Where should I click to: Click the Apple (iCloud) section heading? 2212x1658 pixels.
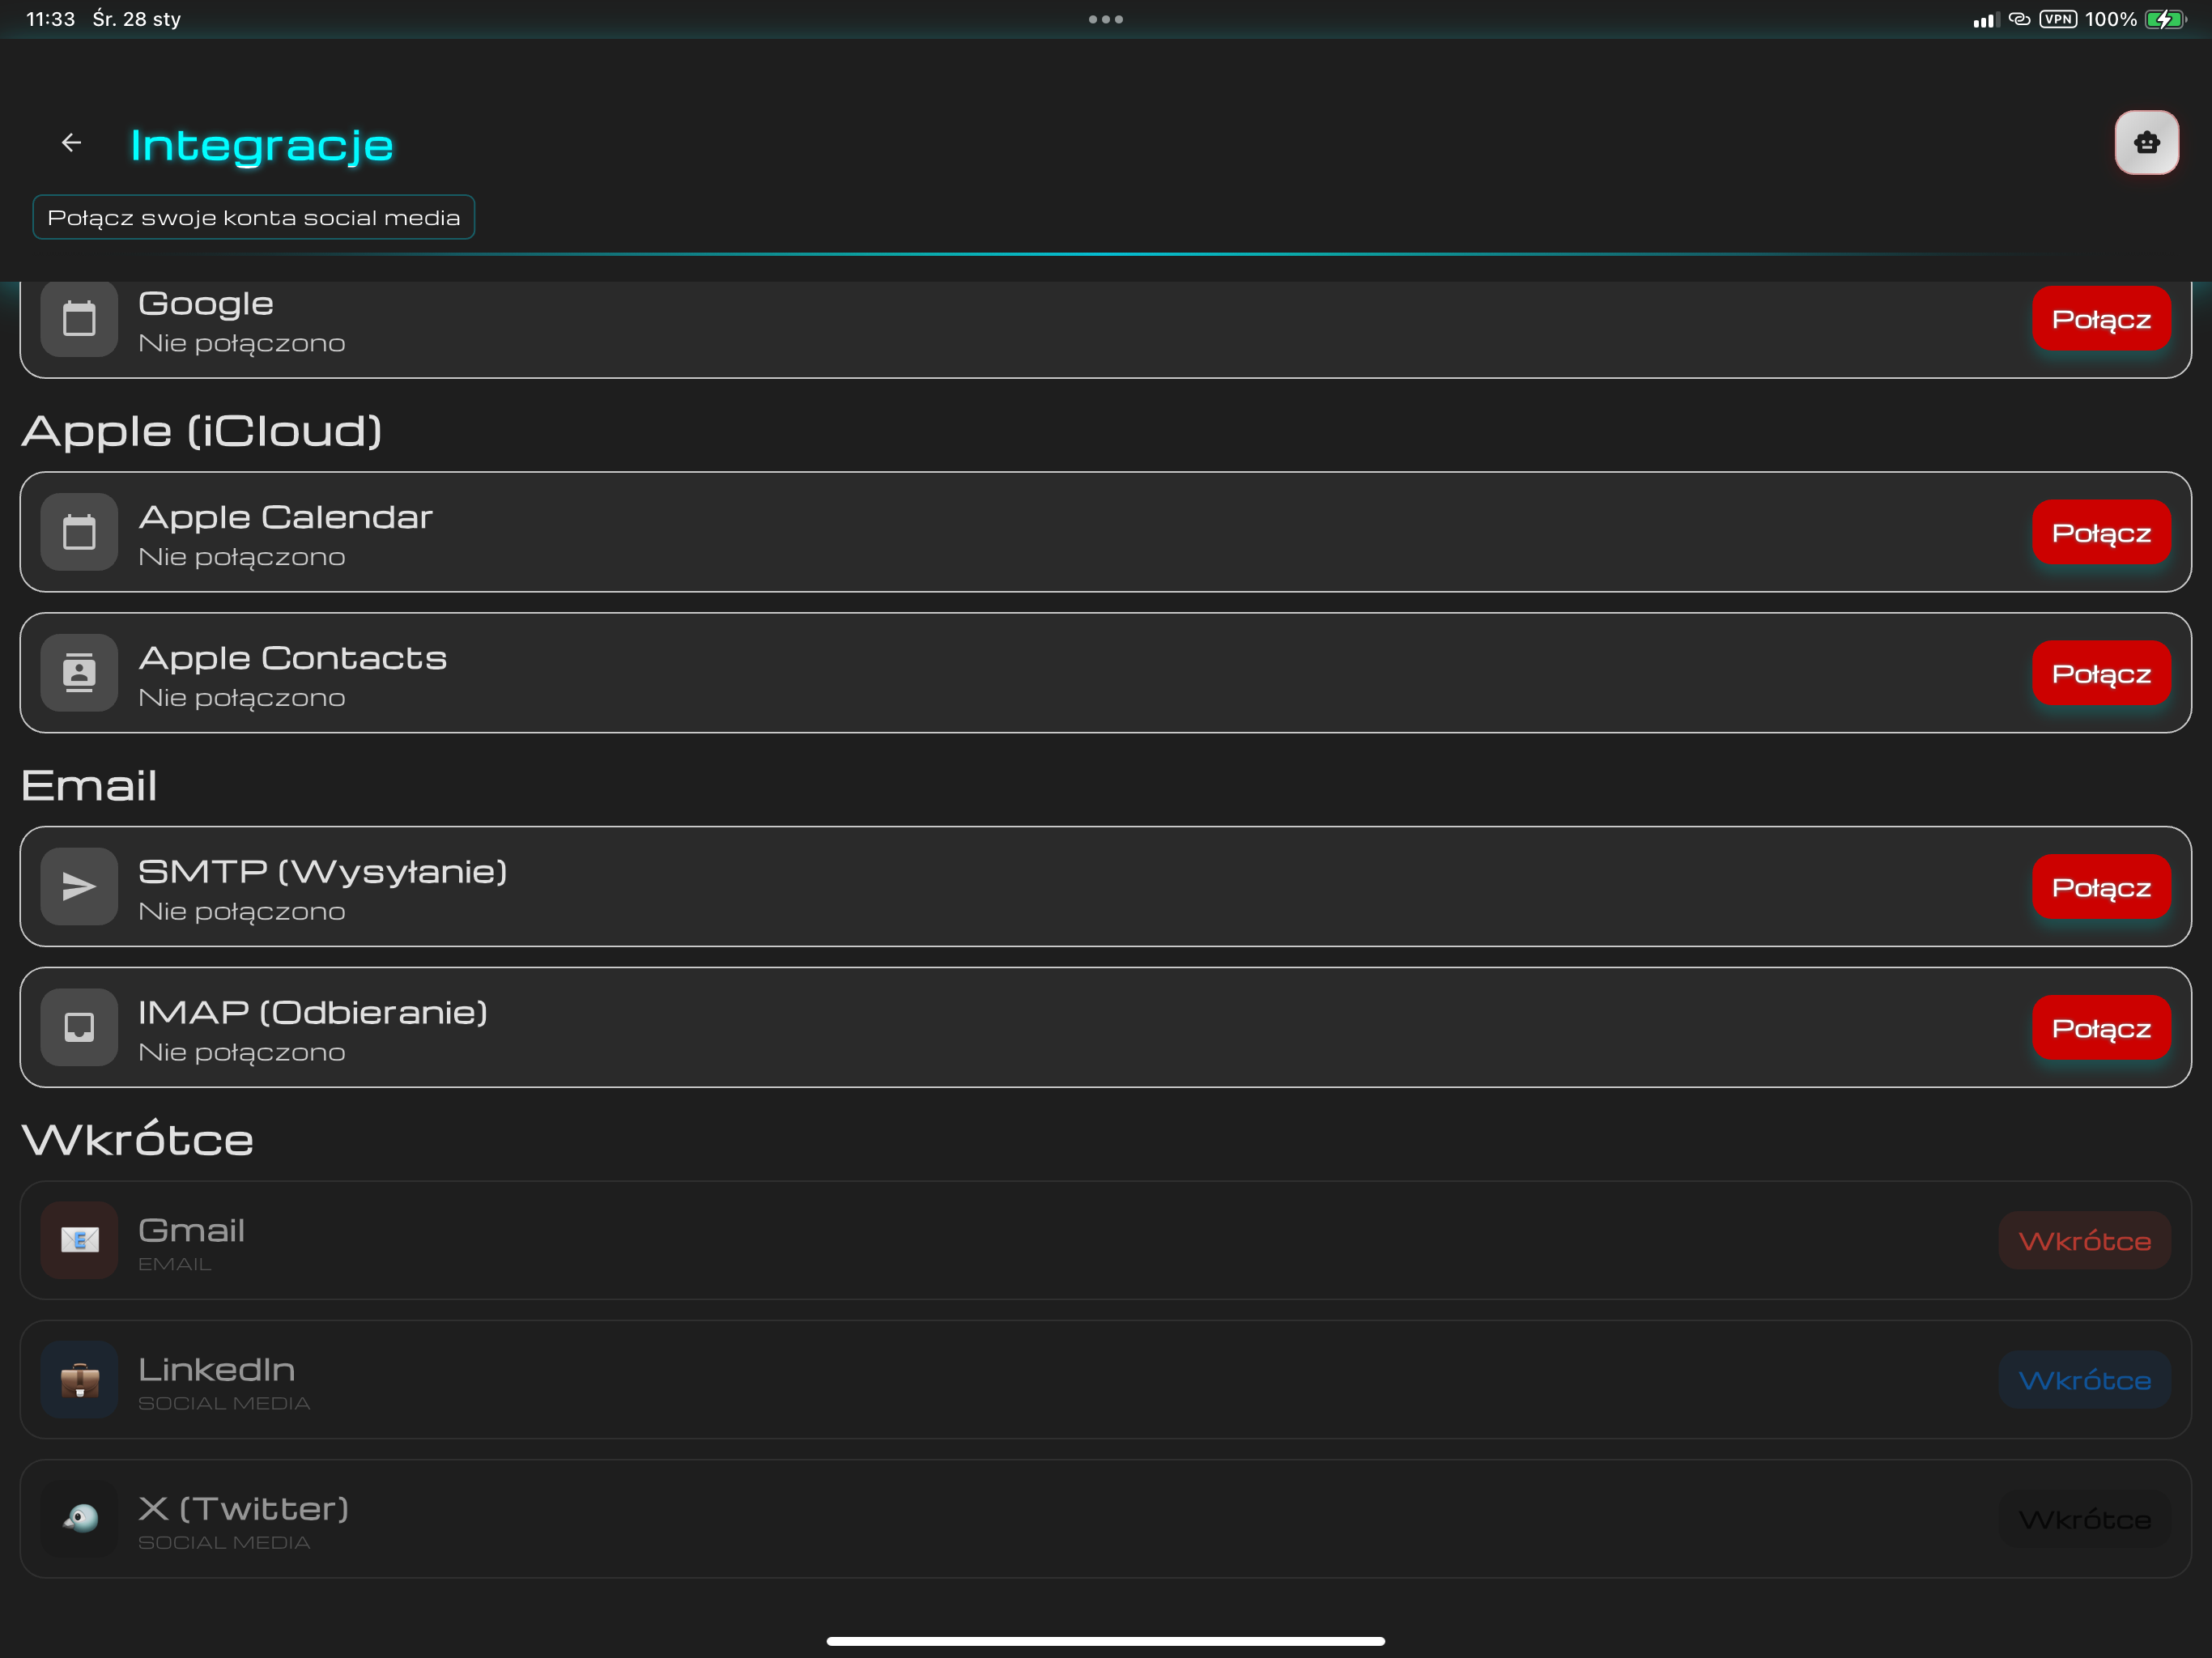tap(202, 431)
